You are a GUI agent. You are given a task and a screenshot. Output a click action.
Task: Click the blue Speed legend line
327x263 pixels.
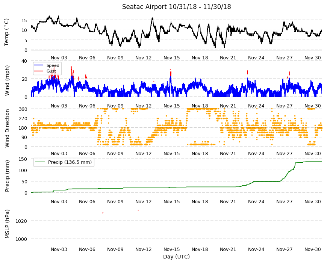[x=38, y=65]
